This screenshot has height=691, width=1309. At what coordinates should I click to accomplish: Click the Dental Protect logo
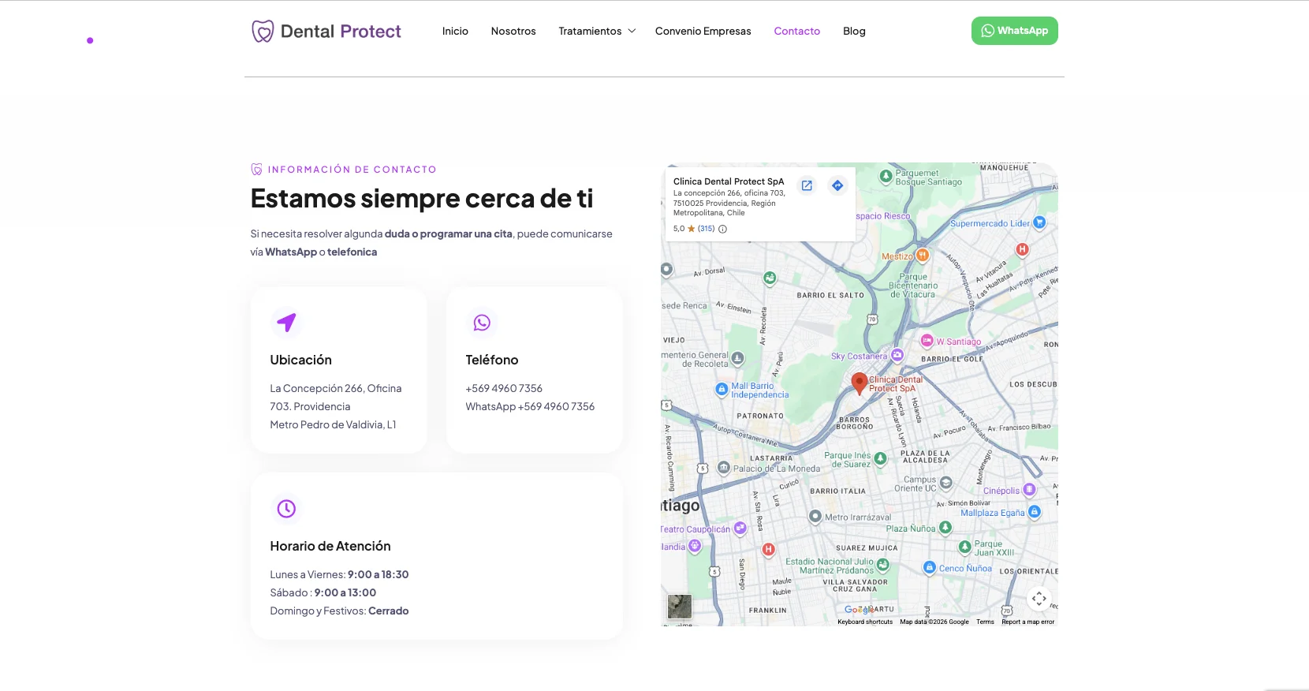pos(326,32)
